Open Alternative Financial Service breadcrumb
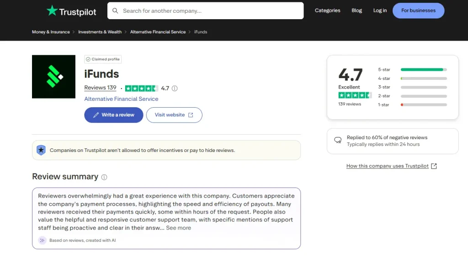The height and width of the screenshot is (256, 468). coord(158,32)
